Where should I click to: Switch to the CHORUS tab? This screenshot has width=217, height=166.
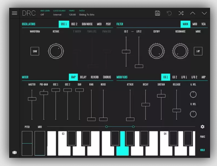click(x=107, y=77)
